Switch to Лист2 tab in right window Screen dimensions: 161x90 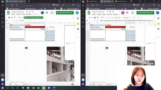click(108, 84)
